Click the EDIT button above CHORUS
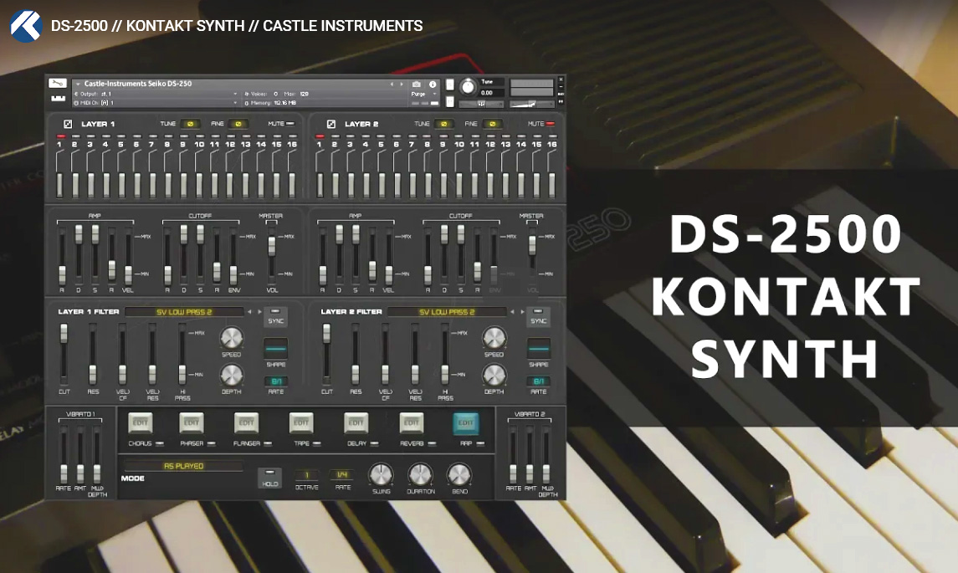The image size is (958, 573). [140, 422]
